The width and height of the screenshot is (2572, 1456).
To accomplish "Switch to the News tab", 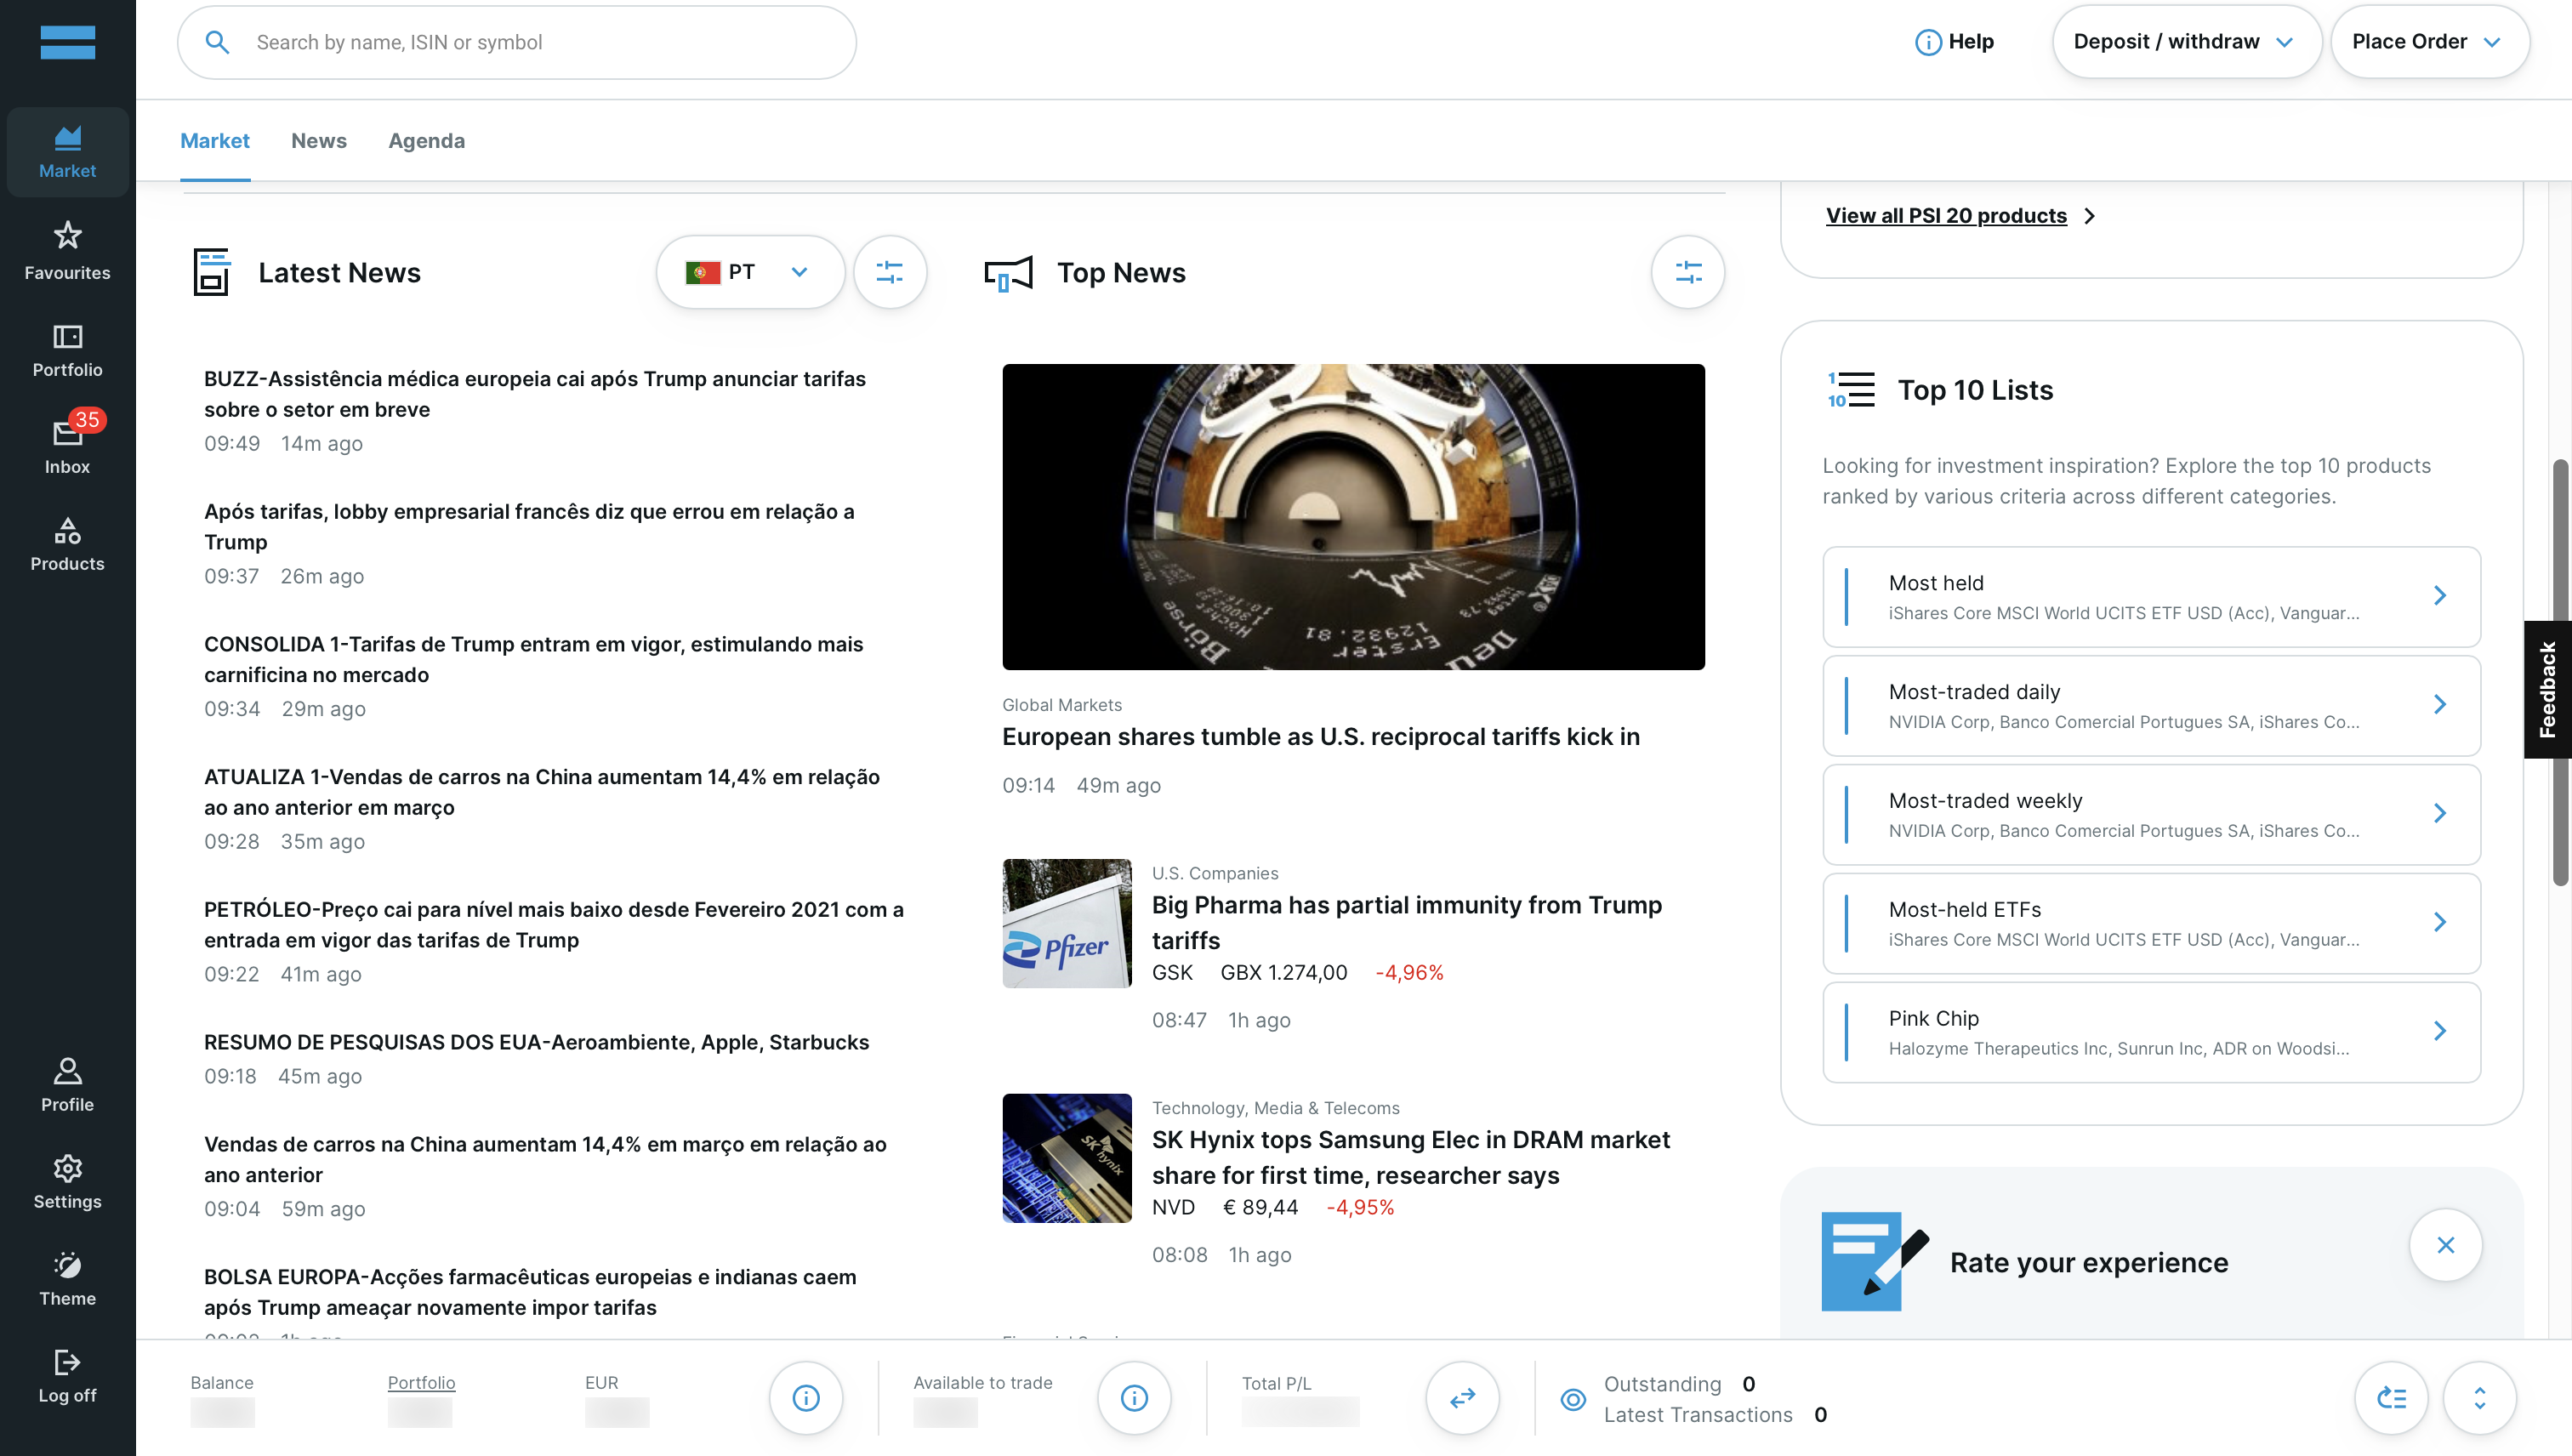I will 318,141.
